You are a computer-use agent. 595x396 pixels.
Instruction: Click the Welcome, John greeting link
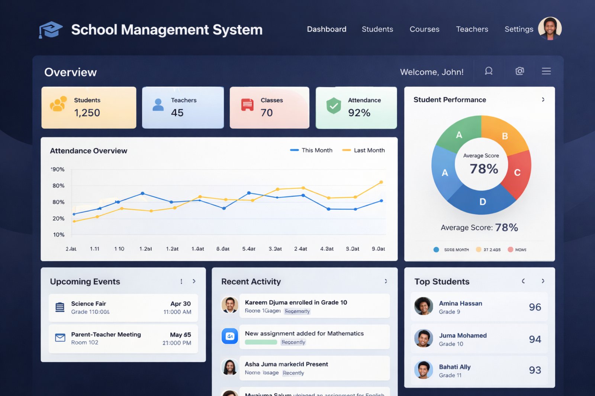[x=432, y=72]
